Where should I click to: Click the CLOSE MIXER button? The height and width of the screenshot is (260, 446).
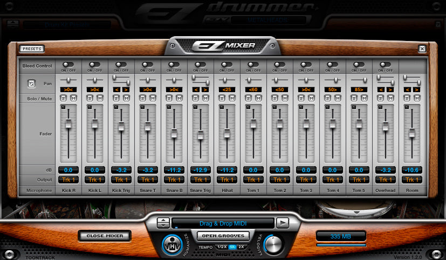[104, 236]
